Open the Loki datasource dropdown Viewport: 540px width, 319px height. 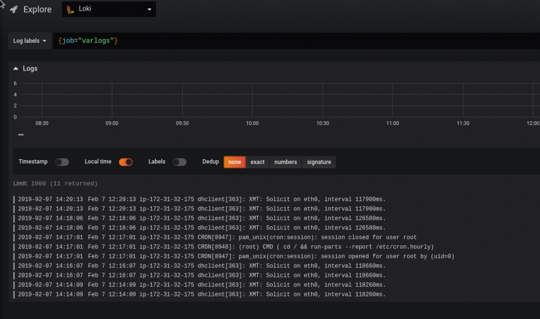pos(149,8)
